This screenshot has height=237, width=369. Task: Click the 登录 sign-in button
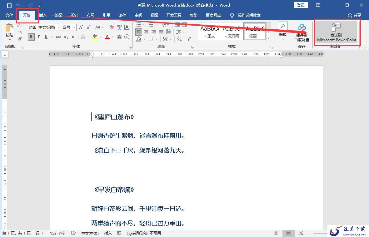301,5
